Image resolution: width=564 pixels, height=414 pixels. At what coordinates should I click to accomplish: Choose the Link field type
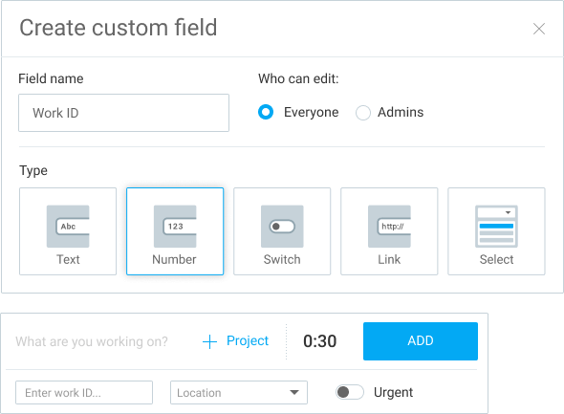point(389,231)
